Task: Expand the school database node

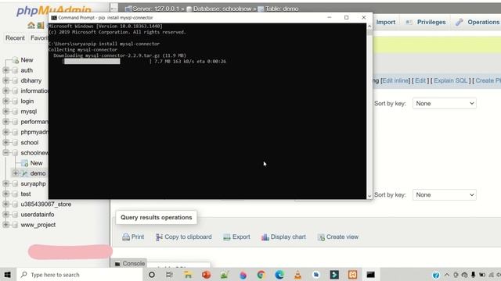Action: point(5,142)
